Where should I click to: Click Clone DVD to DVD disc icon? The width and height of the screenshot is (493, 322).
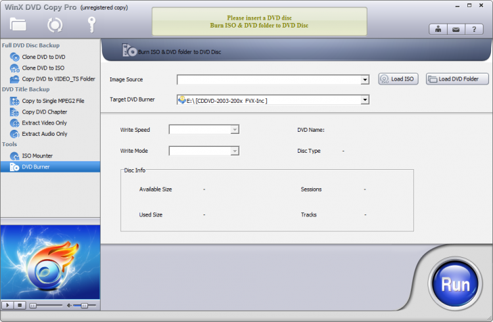click(x=14, y=57)
